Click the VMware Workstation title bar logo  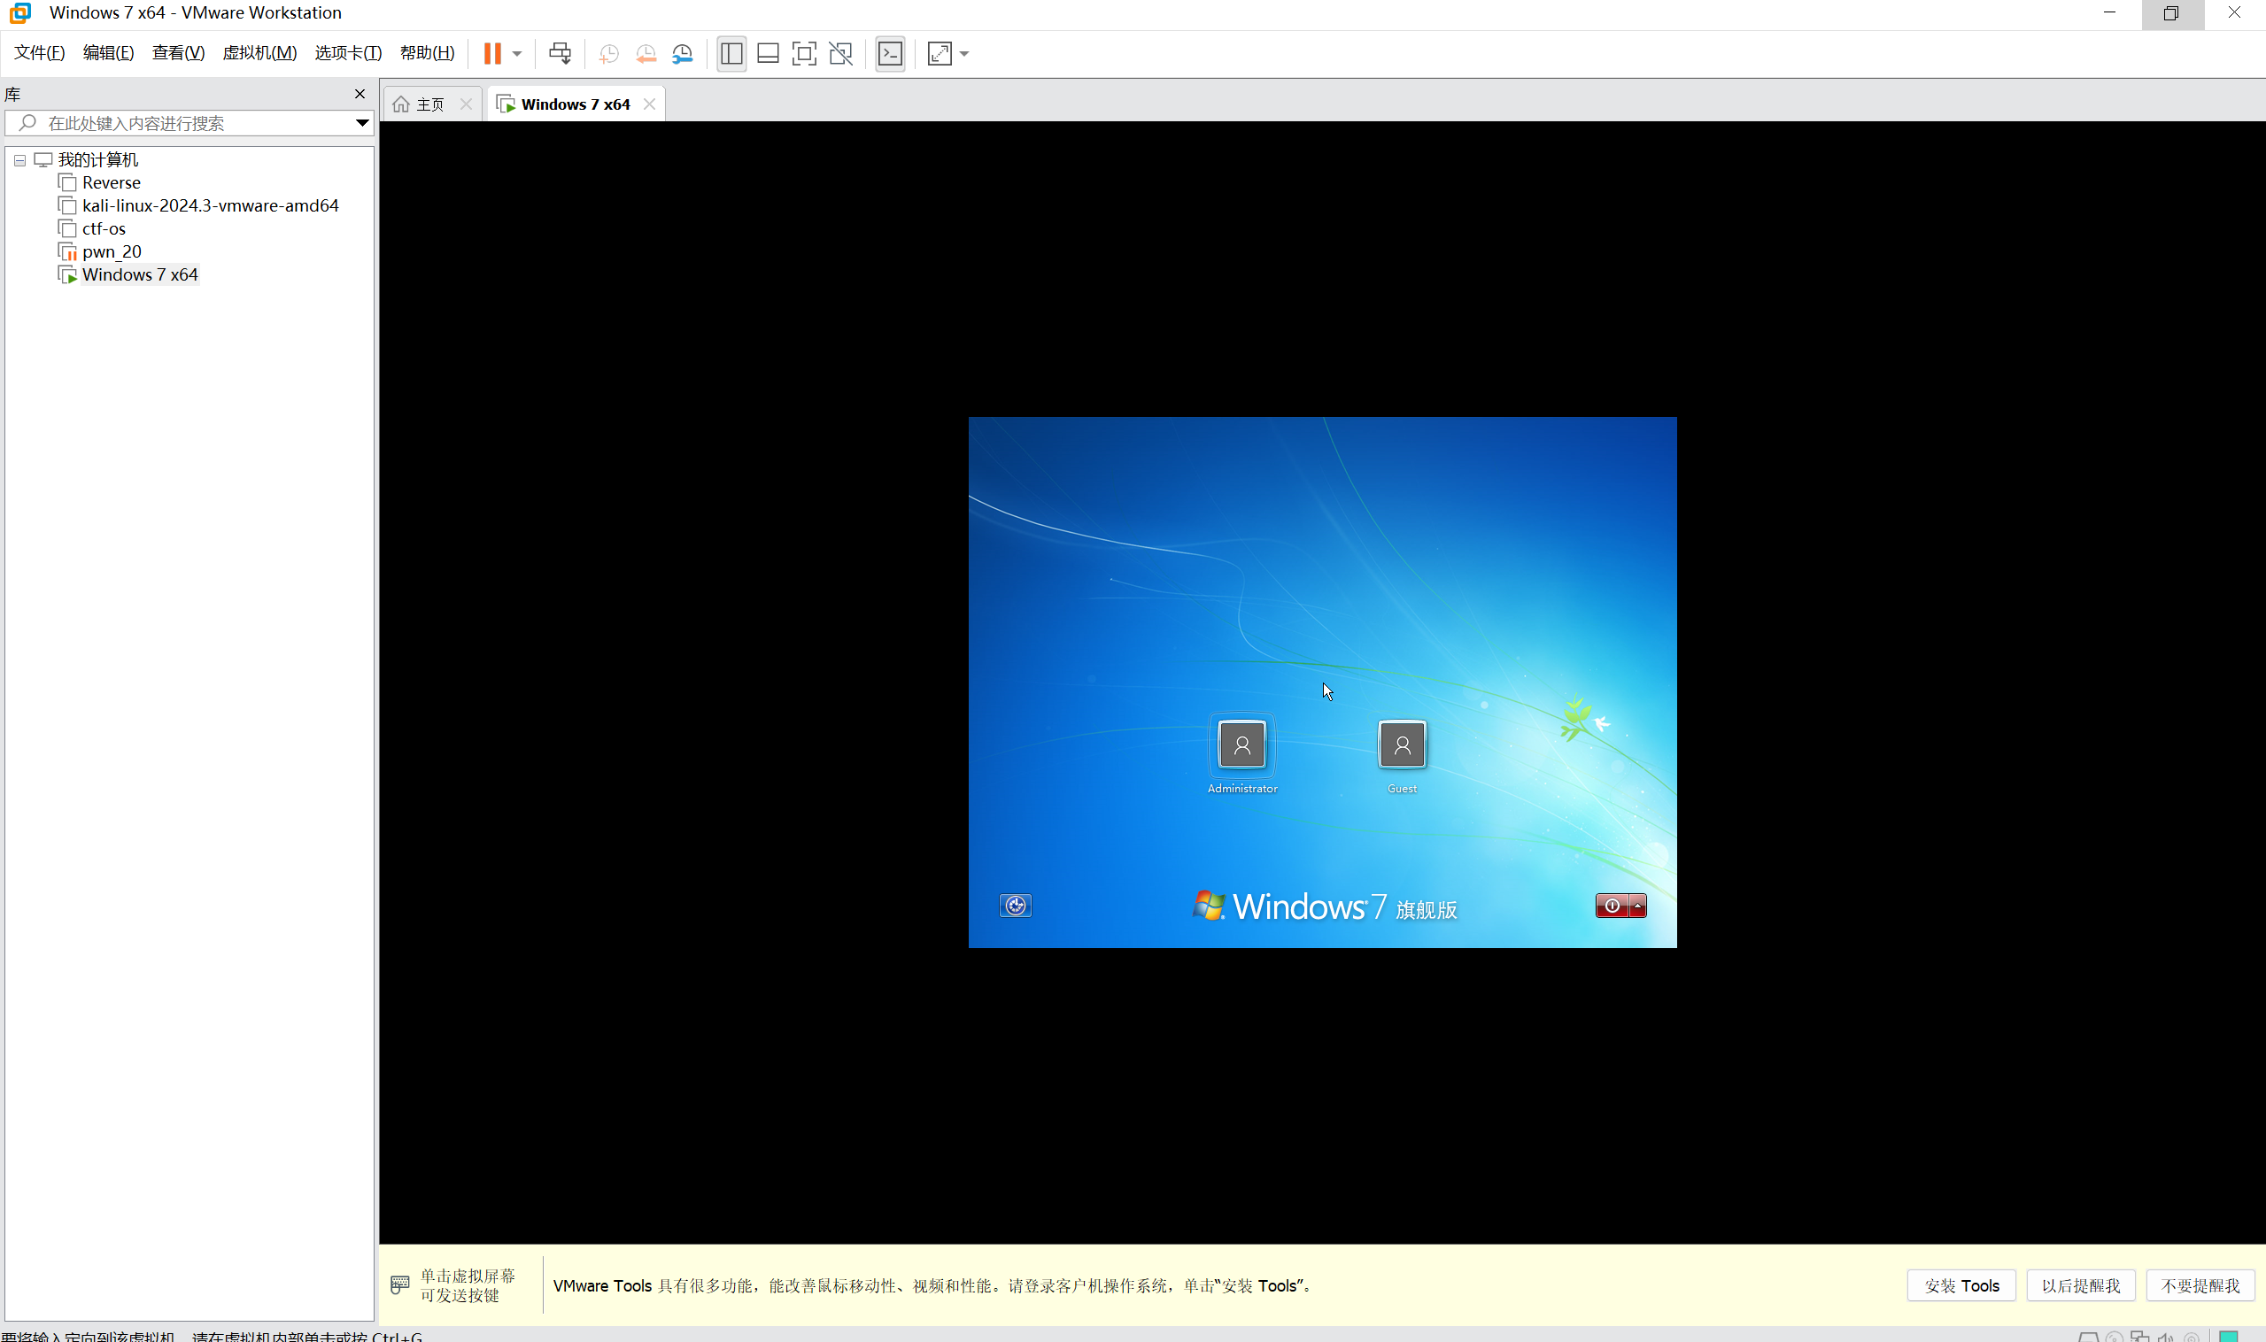(x=19, y=12)
